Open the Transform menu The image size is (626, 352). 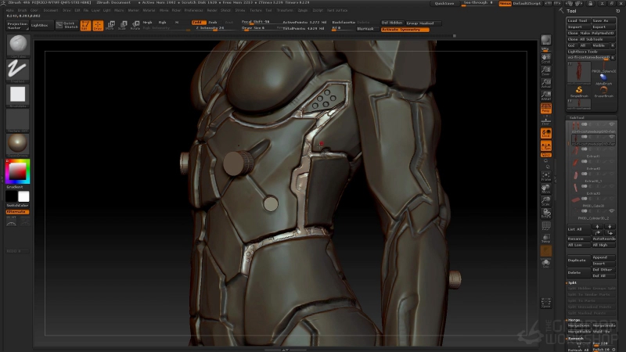285,10
